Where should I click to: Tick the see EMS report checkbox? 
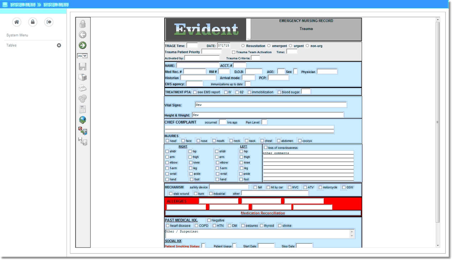[195, 92]
